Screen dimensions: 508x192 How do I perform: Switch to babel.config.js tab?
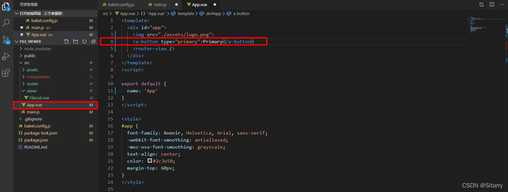[x=121, y=4]
